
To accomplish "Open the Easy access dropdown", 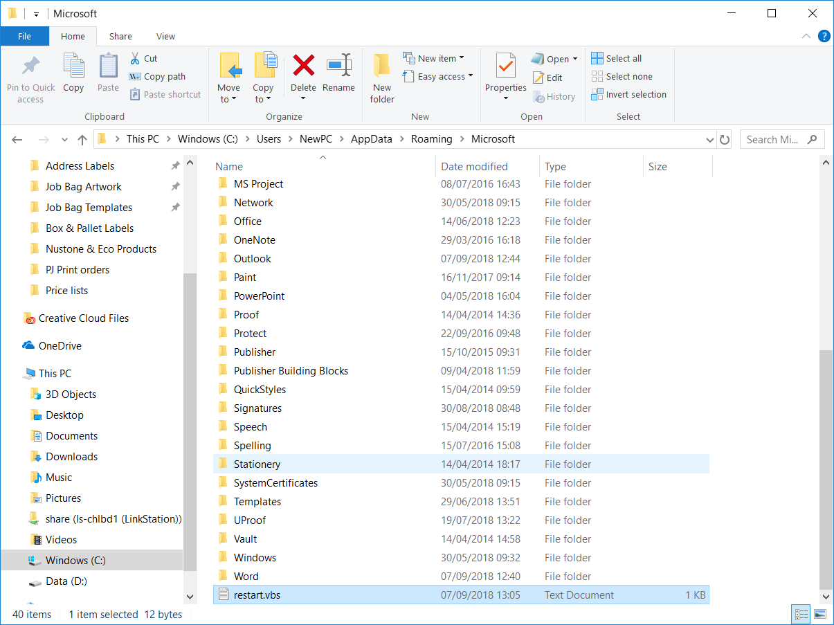I will coord(437,76).
